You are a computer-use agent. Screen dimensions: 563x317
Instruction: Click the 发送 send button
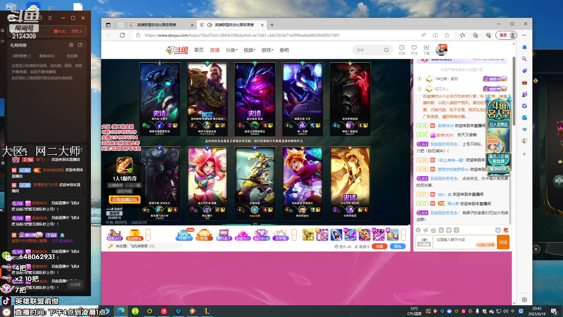503,242
